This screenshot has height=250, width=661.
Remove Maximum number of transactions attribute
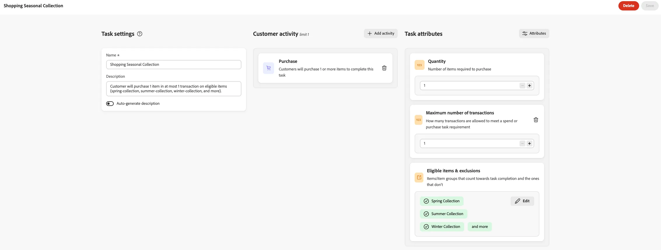tap(536, 120)
